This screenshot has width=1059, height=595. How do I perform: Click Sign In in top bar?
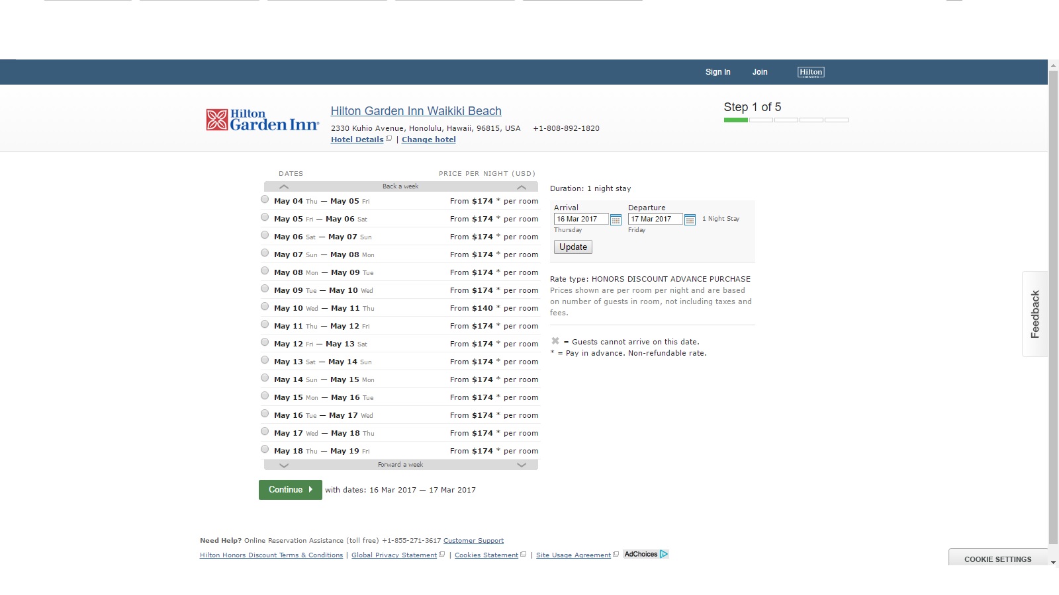(x=718, y=72)
